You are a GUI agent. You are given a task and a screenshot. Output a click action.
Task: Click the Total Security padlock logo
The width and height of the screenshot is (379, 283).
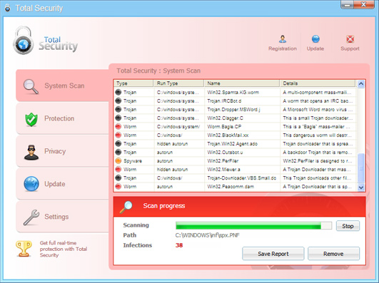click(24, 41)
